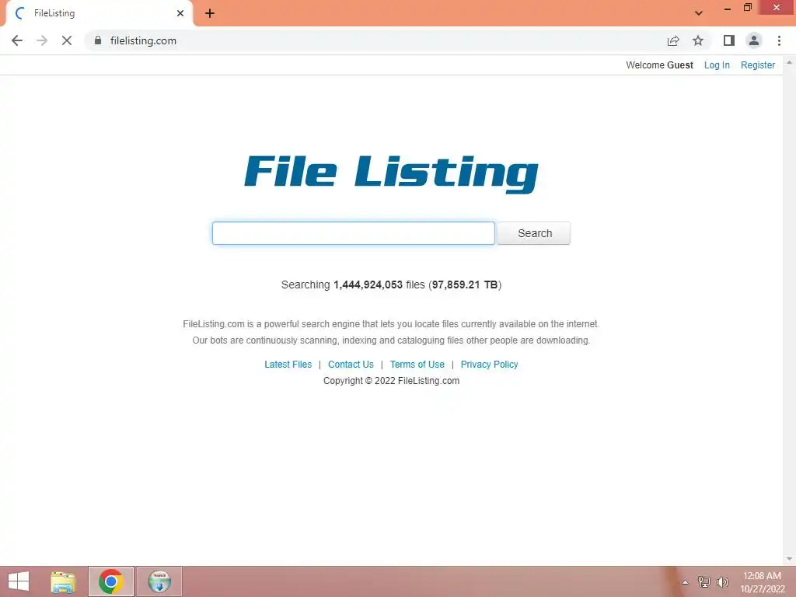Bookmark this page with the star icon
The image size is (796, 597).
click(698, 40)
